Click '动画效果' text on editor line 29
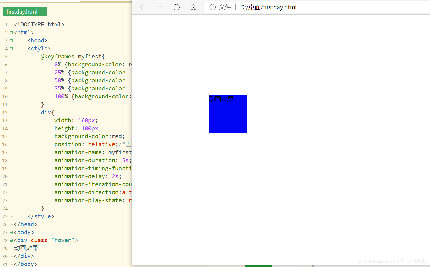 pyautogui.click(x=26, y=248)
